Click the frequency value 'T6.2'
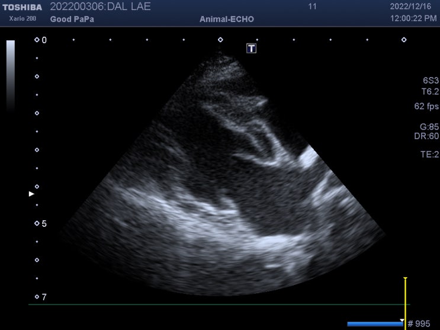 tap(430, 92)
